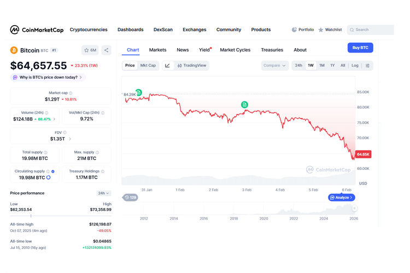Click the low-high price range slider
Image resolution: width=410 pixels, height=273 pixels.
(x=61, y=216)
